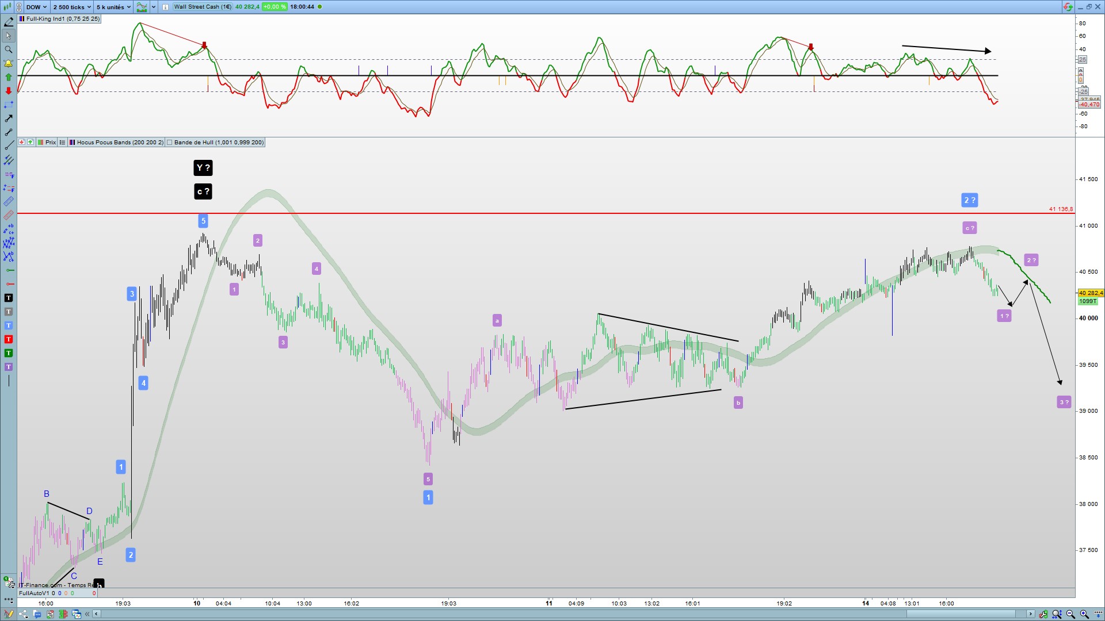1105x621 pixels.
Task: Select the green T text tool
Action: click(x=9, y=353)
